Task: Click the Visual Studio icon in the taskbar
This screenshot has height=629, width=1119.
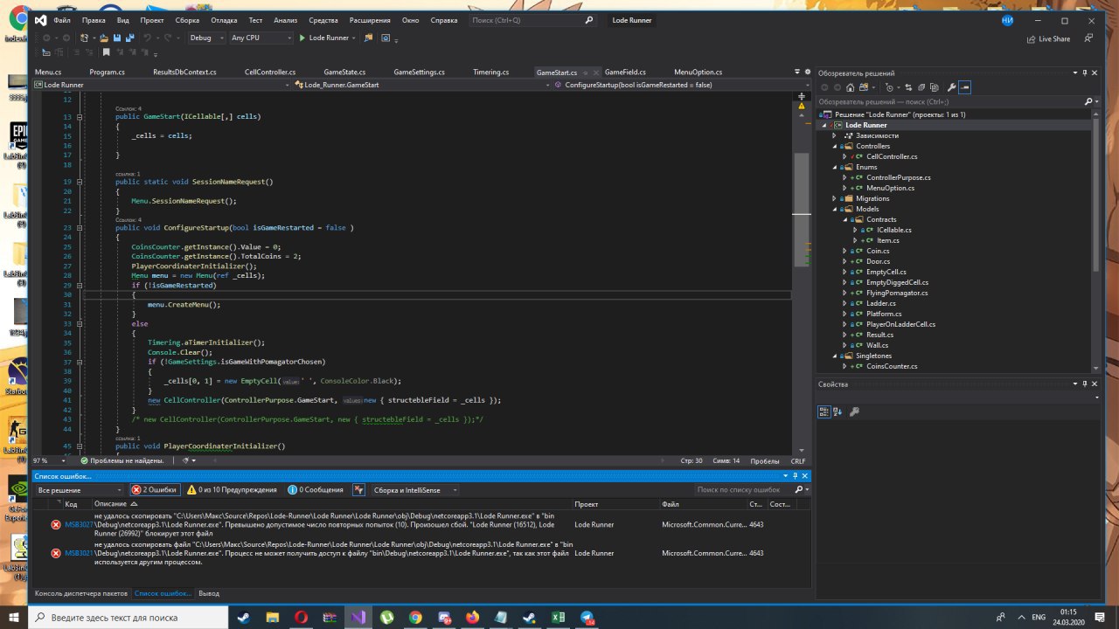Action: point(358,617)
